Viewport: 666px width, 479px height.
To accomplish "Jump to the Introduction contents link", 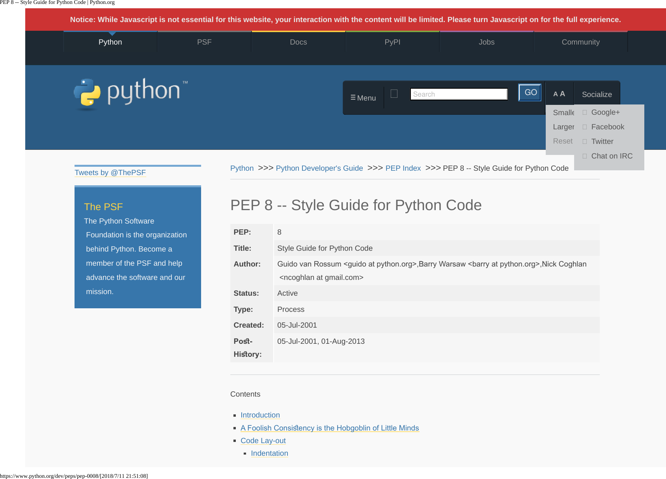I will 260,415.
